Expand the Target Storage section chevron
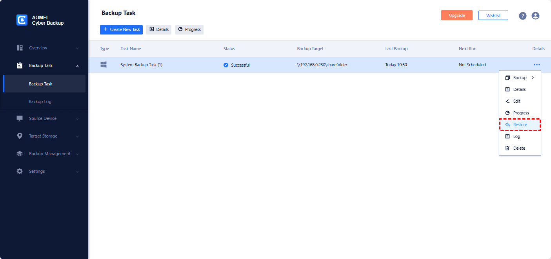The width and height of the screenshot is (551, 259). [x=77, y=136]
